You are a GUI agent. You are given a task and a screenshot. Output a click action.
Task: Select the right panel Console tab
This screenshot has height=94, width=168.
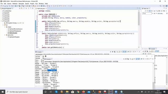[x=153, y=49]
